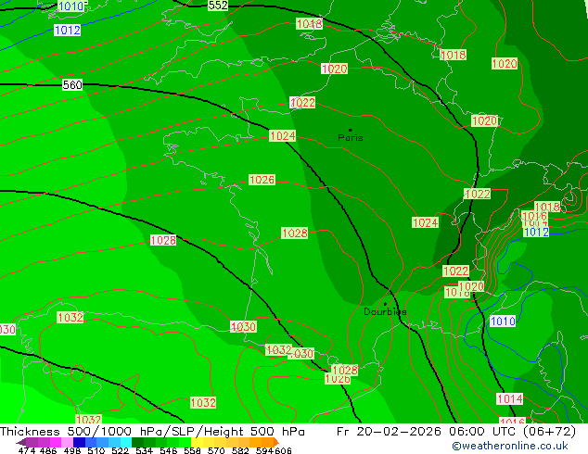Pick the dark blue legend swatch

[79, 442]
